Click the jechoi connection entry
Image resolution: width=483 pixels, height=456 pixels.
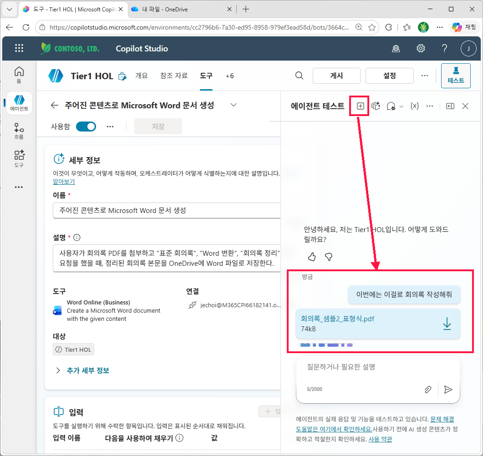235,305
